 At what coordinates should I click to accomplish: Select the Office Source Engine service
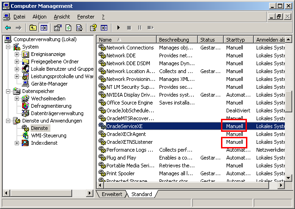point(191,103)
